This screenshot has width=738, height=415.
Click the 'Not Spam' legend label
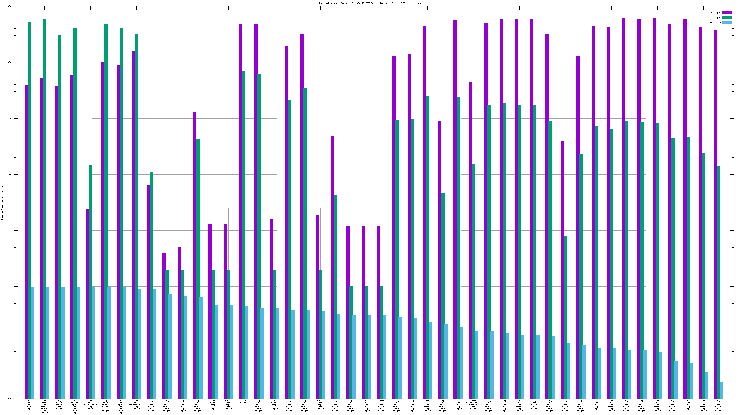[716, 13]
